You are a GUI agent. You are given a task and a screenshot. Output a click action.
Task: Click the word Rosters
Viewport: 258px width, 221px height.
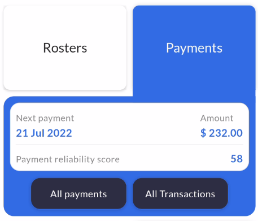pos(65,48)
